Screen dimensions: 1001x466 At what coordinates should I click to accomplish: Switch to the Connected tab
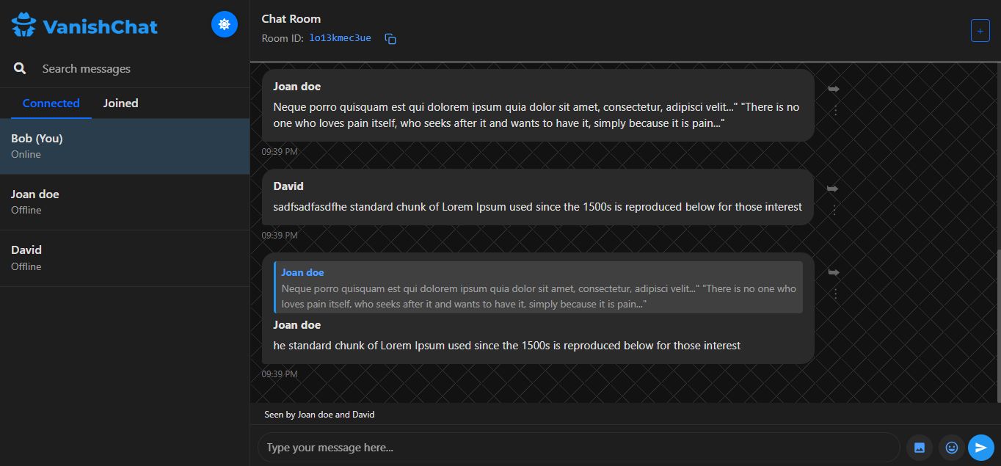[51, 103]
